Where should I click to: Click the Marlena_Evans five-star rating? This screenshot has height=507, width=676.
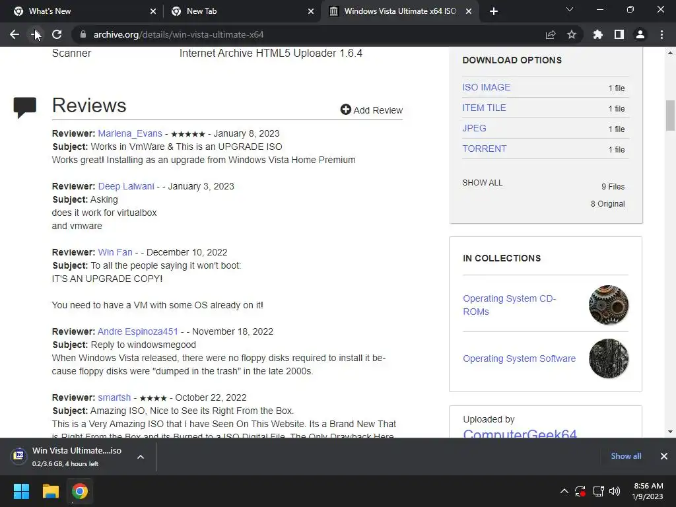click(x=188, y=134)
